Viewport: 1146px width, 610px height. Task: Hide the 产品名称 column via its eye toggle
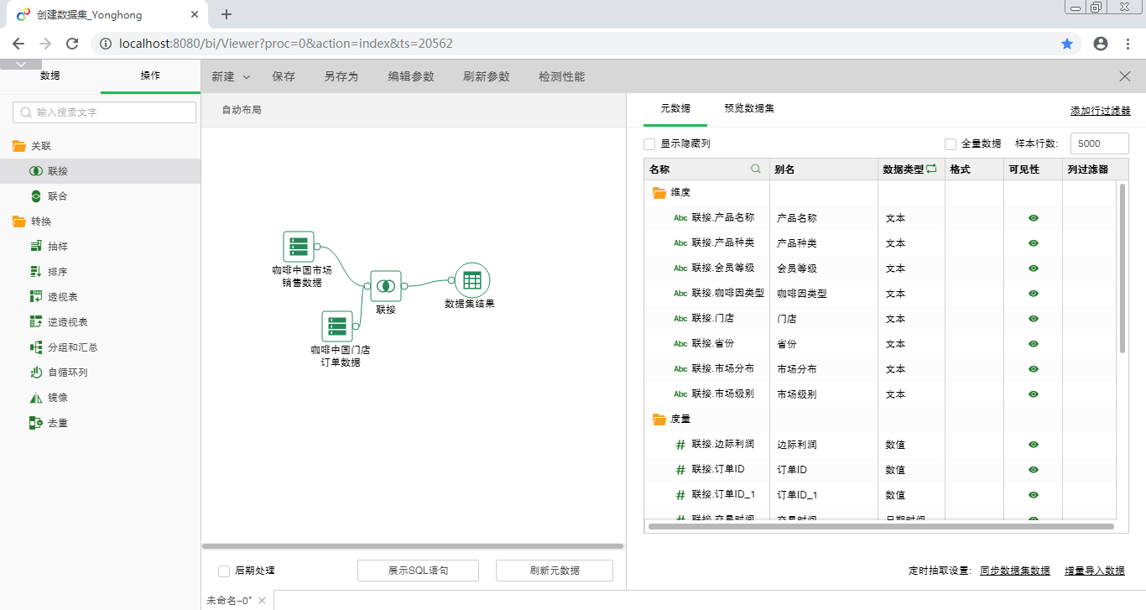(x=1033, y=217)
